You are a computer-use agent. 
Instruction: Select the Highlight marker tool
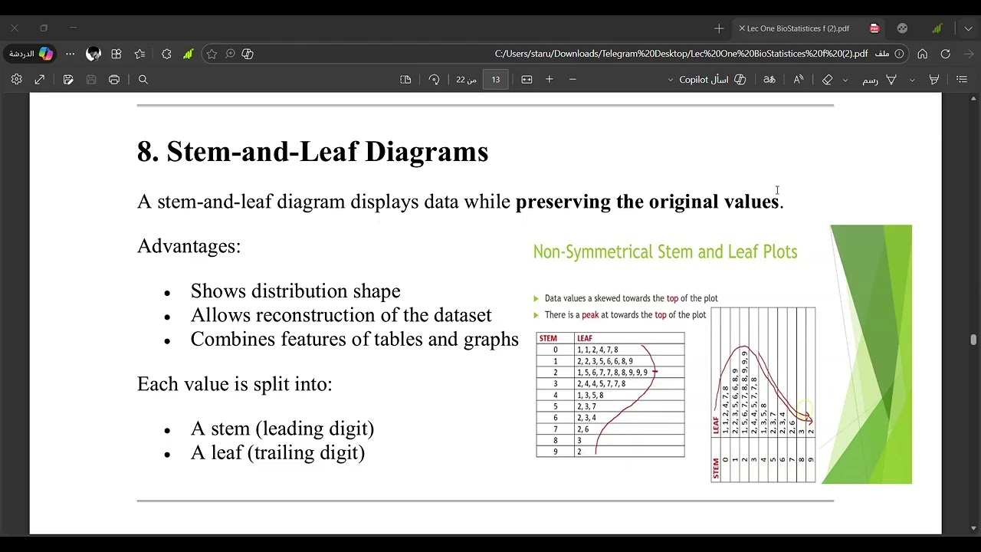[x=934, y=80]
